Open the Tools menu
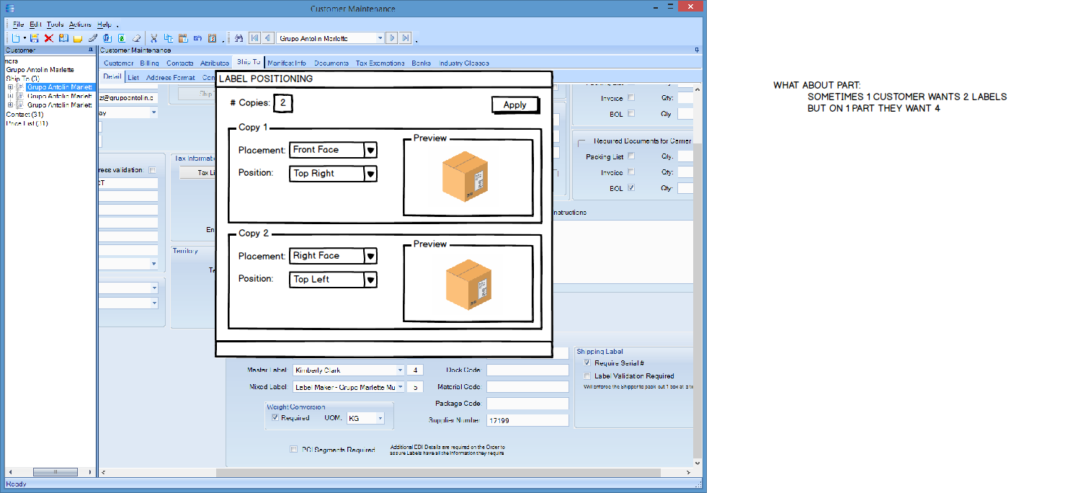The height and width of the screenshot is (493, 1065). click(x=55, y=25)
